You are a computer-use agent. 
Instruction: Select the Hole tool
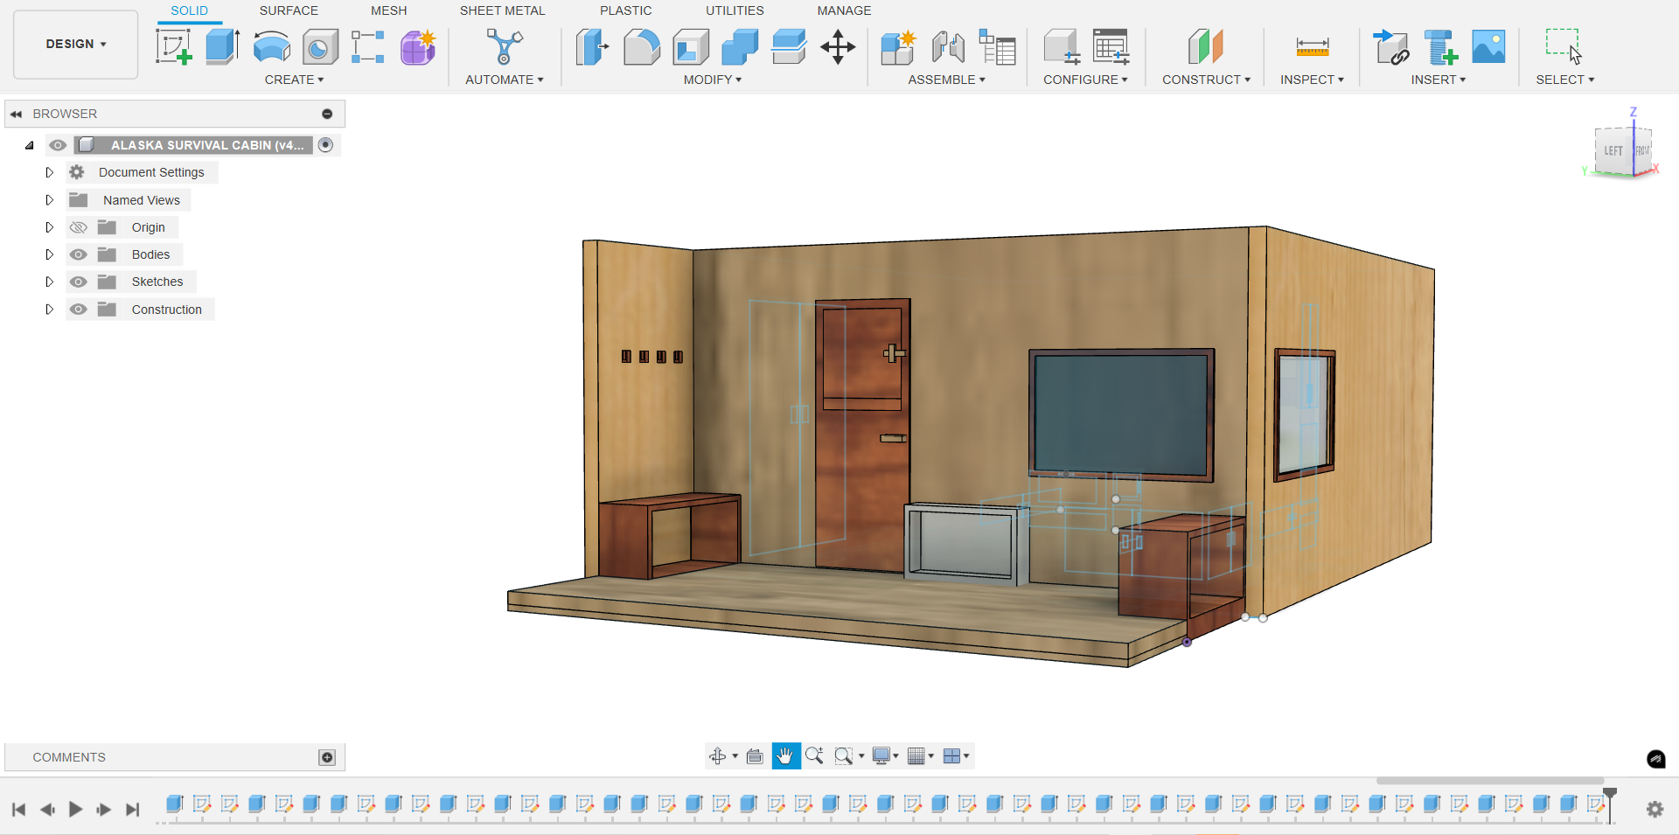point(320,46)
